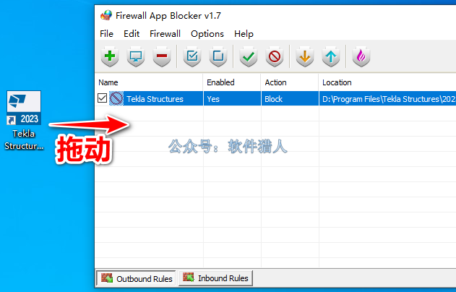Open the Options menu
Viewport: 456px width, 292px height.
[x=207, y=34]
